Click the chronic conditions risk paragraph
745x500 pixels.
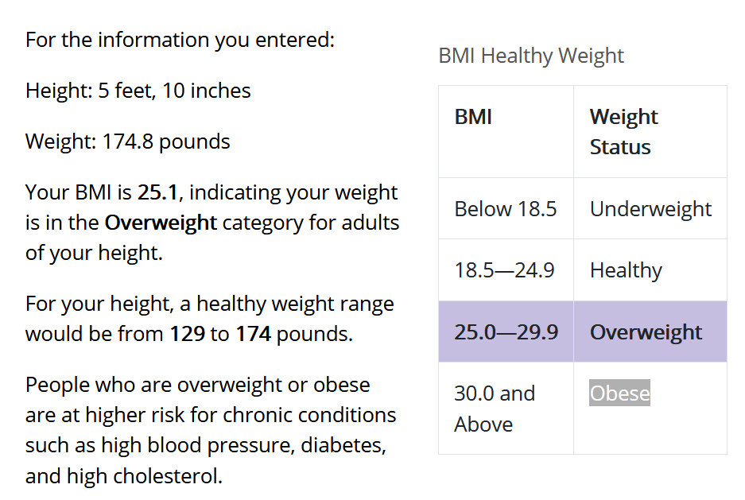[x=211, y=431]
